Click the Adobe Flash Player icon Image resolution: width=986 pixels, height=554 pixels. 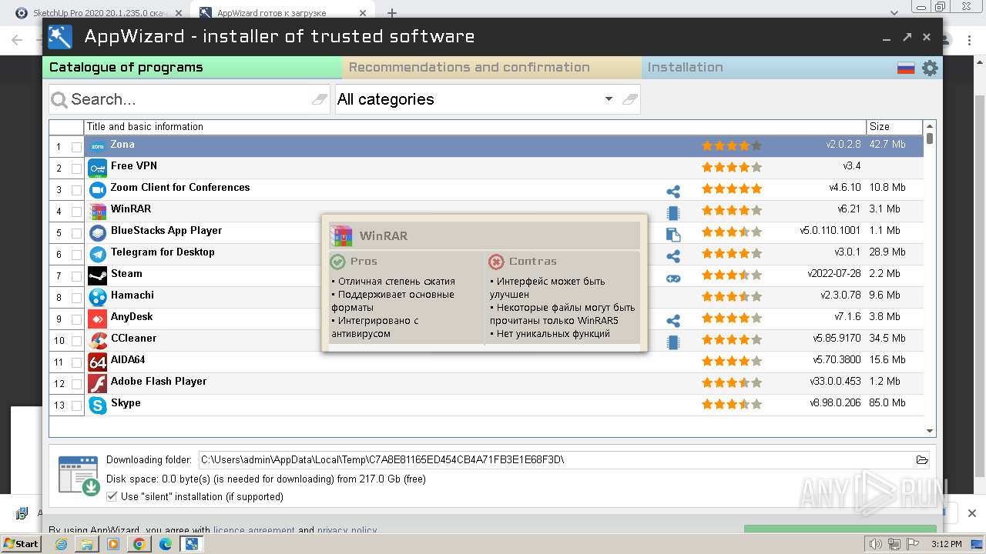[x=98, y=383]
